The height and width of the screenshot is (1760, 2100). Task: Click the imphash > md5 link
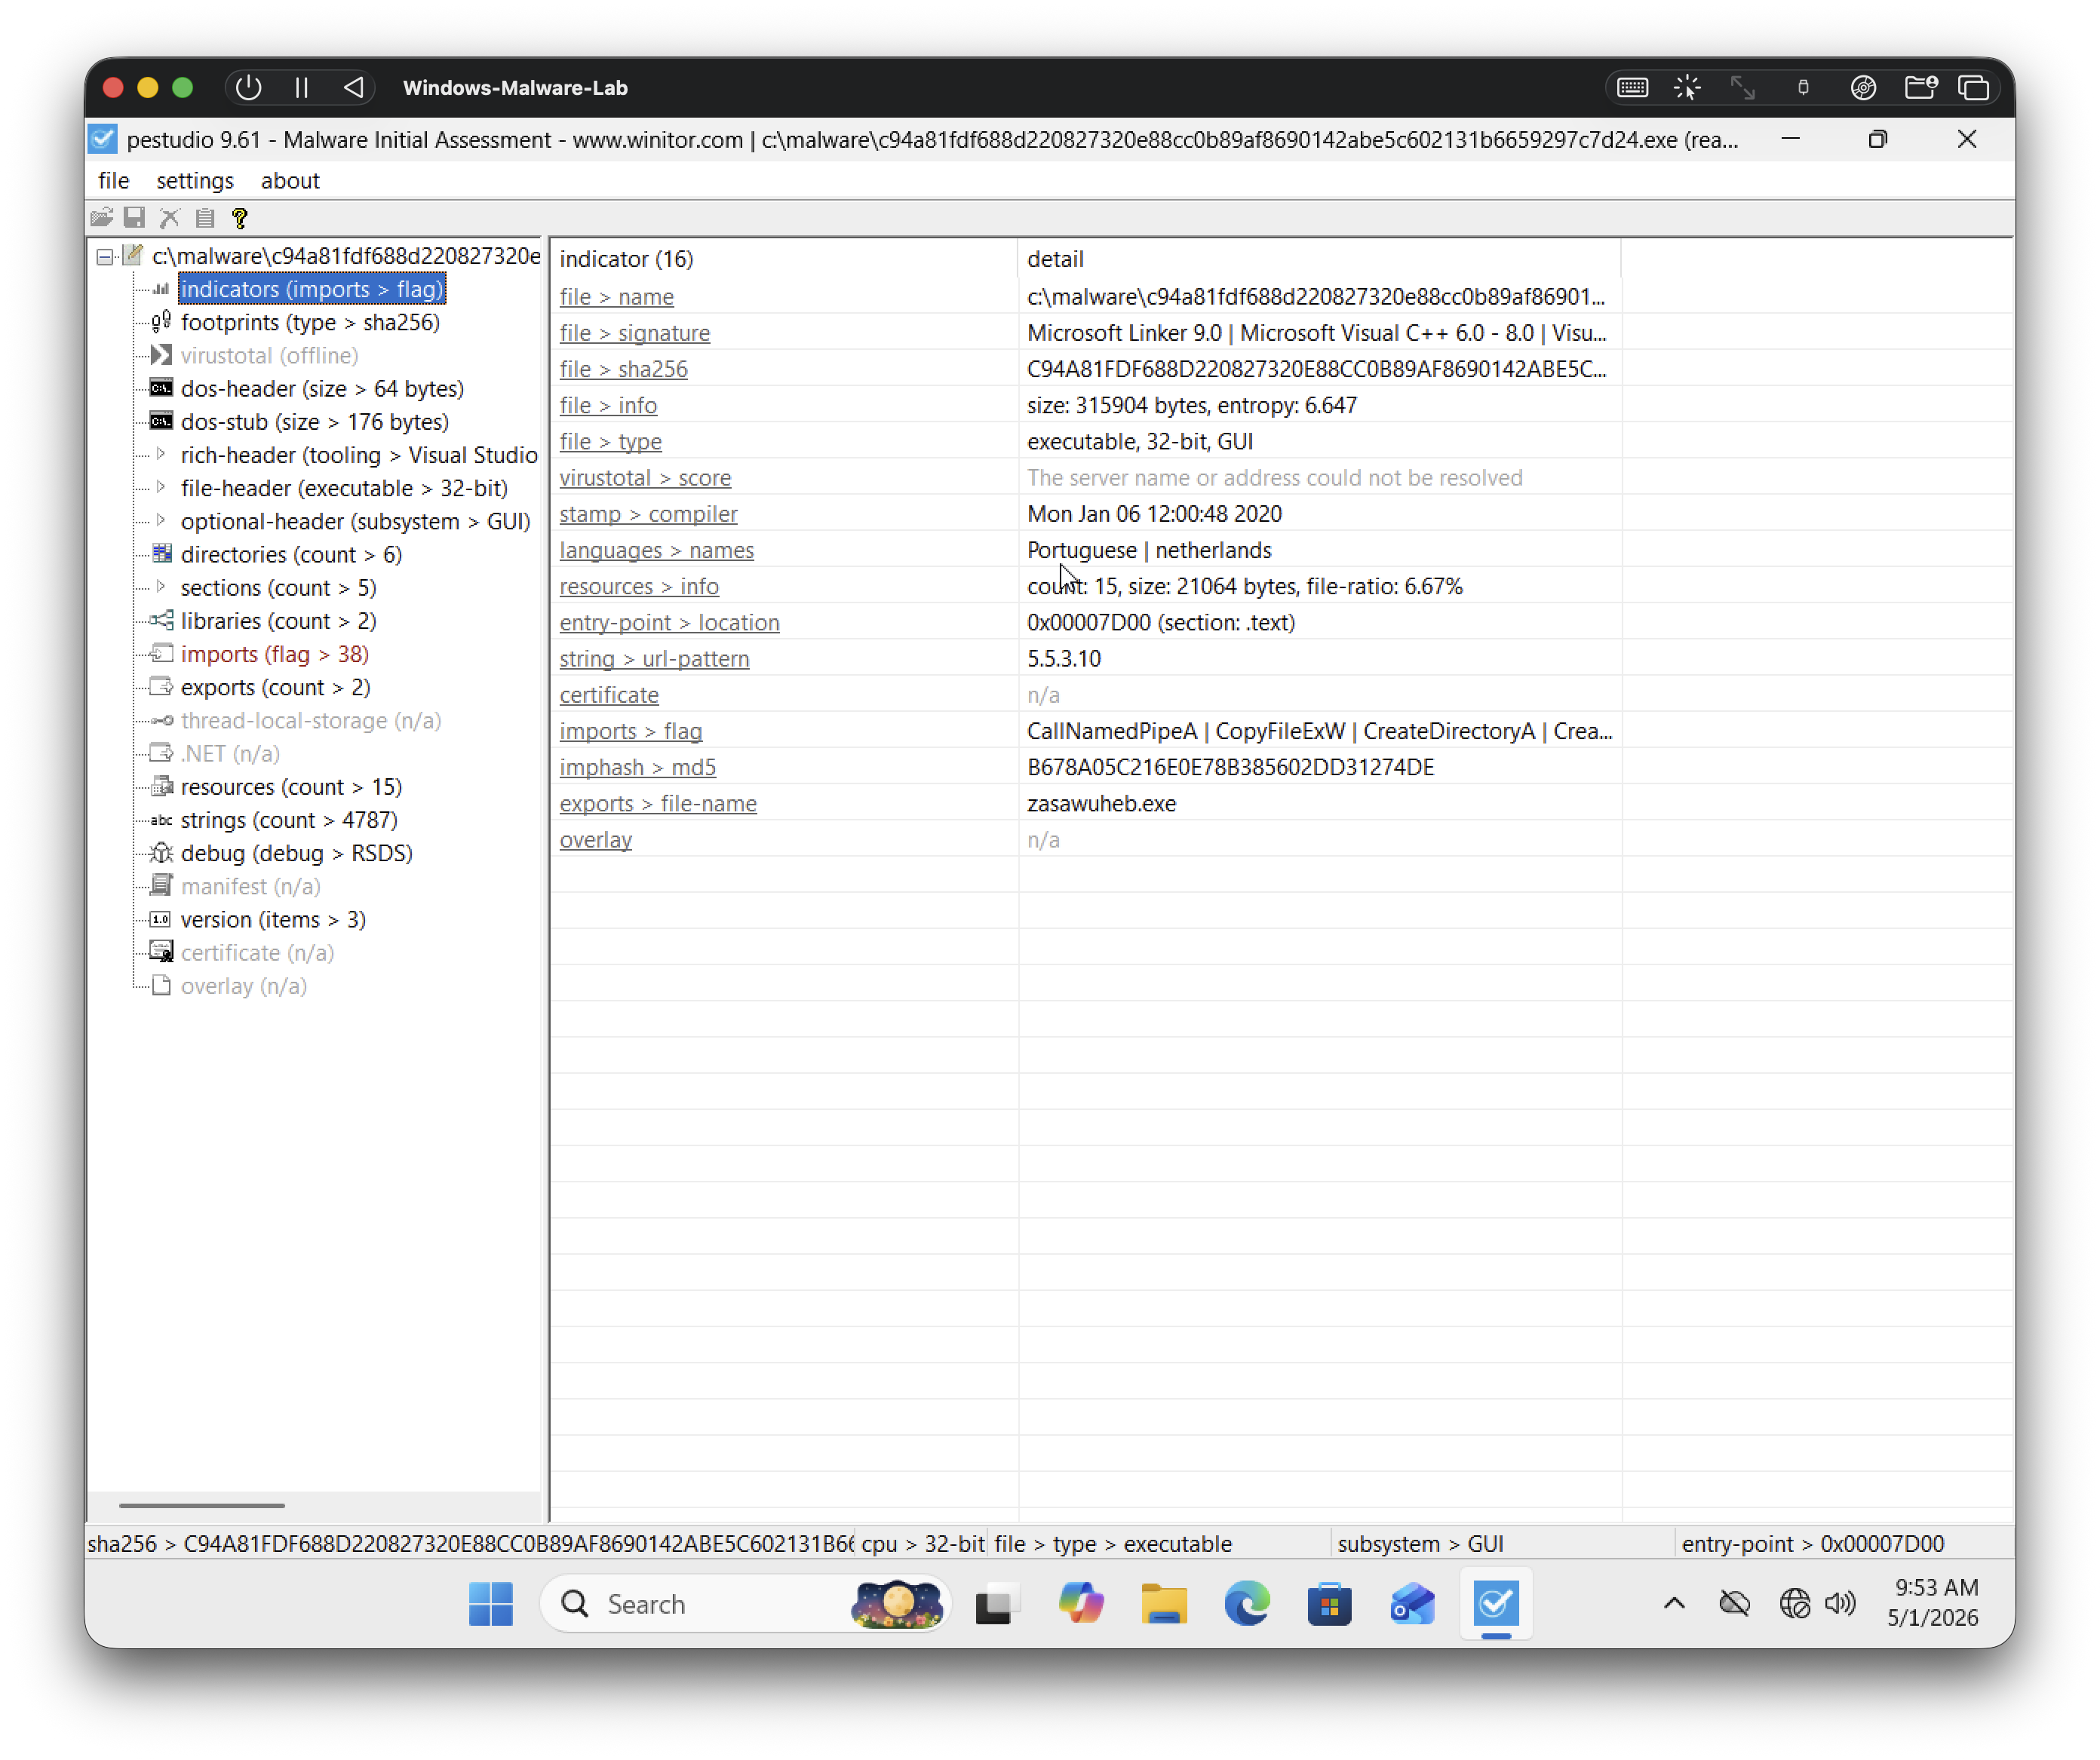(637, 767)
